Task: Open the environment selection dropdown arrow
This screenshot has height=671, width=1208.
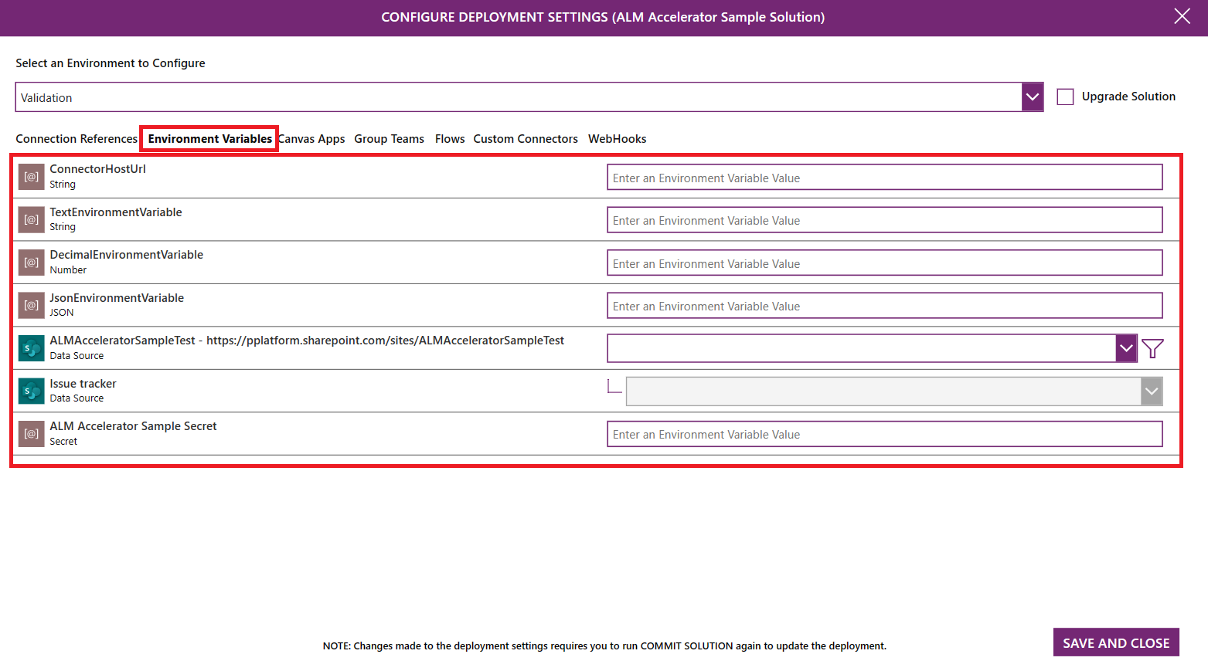Action: 1033,97
